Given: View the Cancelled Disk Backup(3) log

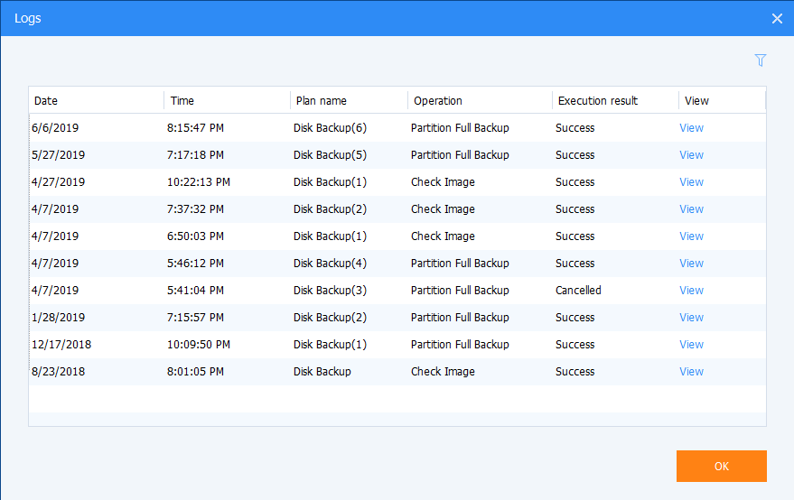Looking at the screenshot, I should pyautogui.click(x=691, y=291).
